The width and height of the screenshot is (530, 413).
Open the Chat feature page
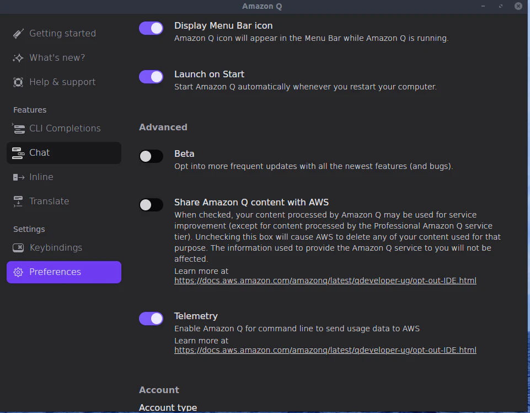[64, 153]
